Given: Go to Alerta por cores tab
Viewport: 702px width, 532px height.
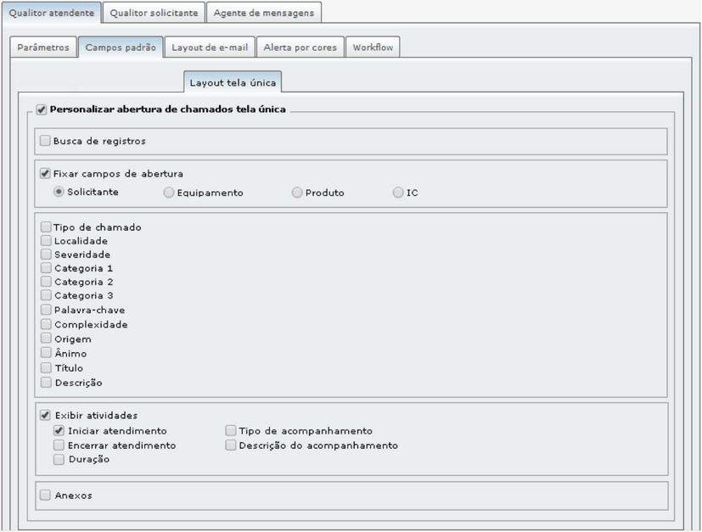Looking at the screenshot, I should tap(300, 47).
